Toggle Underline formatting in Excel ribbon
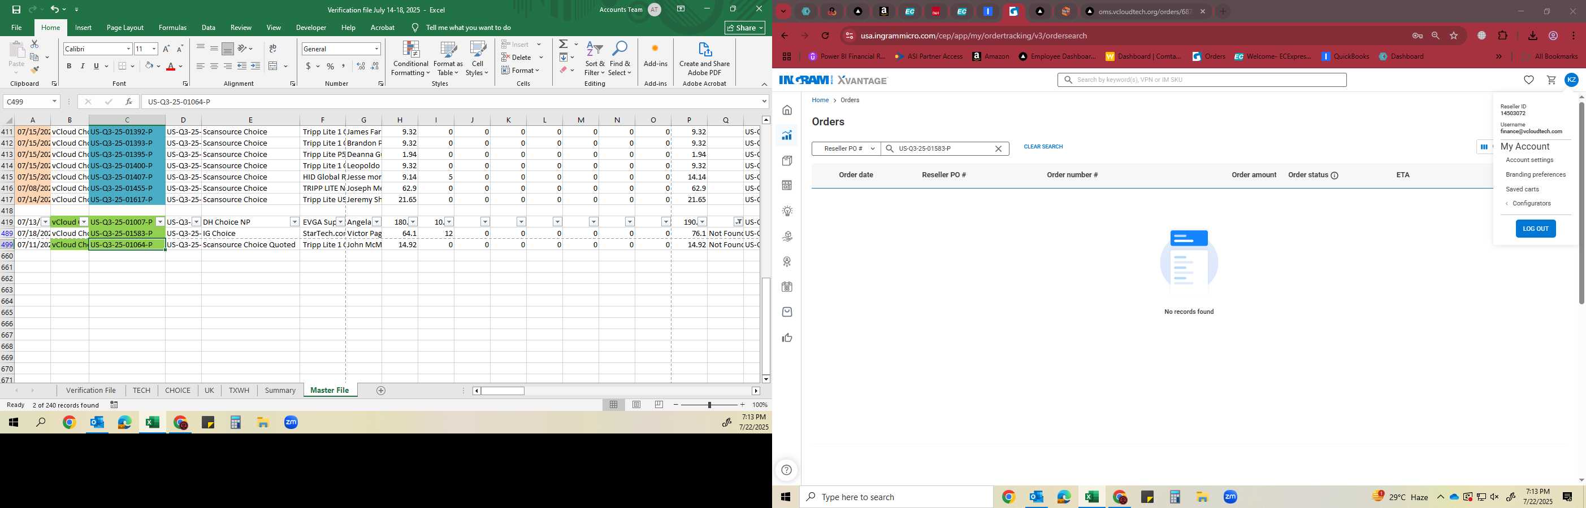The width and height of the screenshot is (1586, 508). 96,66
